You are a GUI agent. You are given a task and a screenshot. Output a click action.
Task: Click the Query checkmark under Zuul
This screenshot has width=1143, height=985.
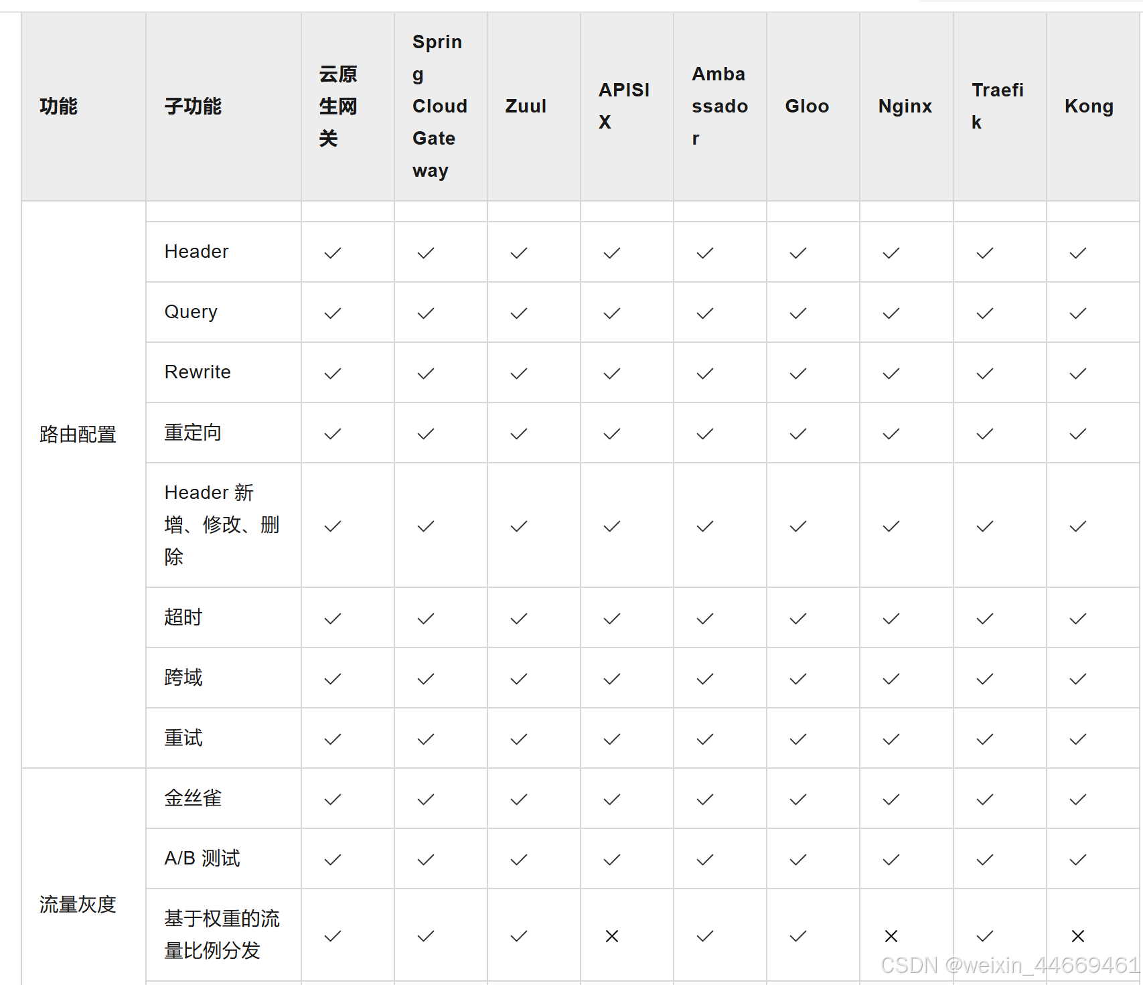coord(519,313)
